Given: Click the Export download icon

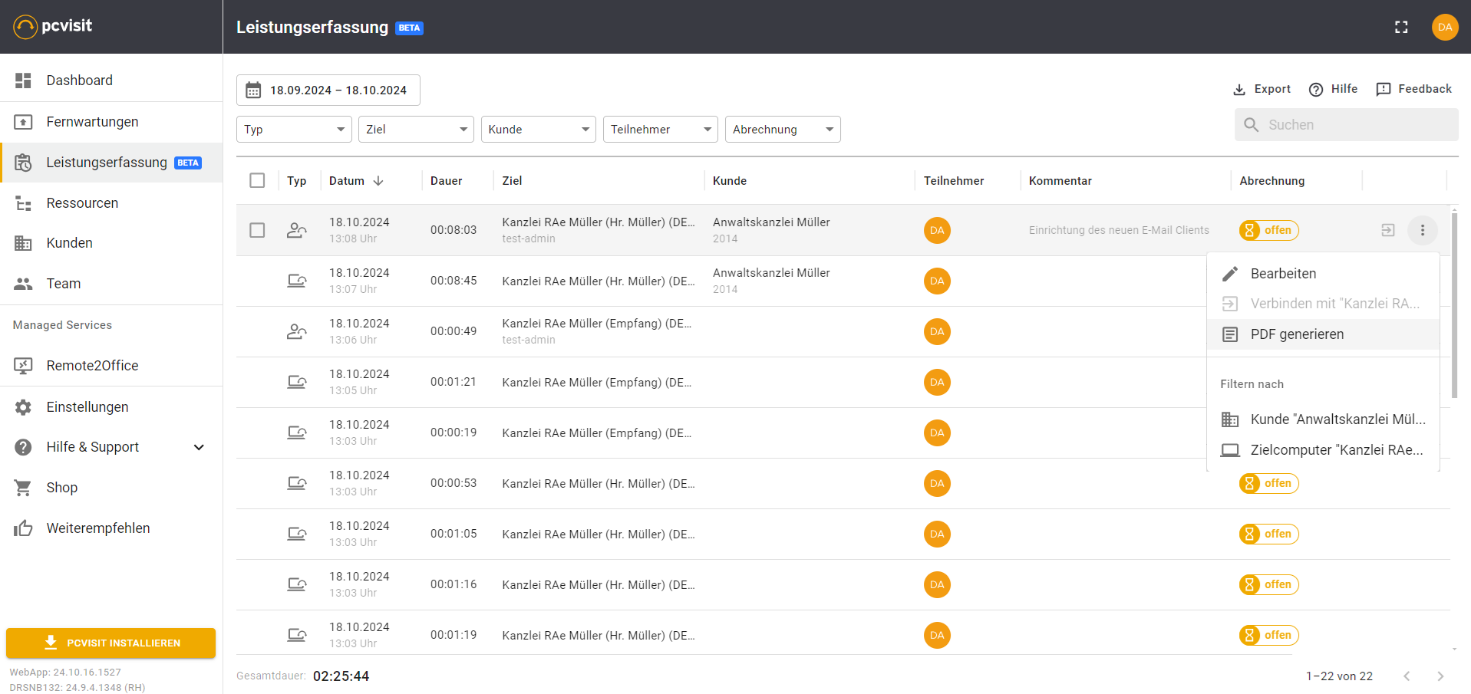Looking at the screenshot, I should (x=1239, y=90).
